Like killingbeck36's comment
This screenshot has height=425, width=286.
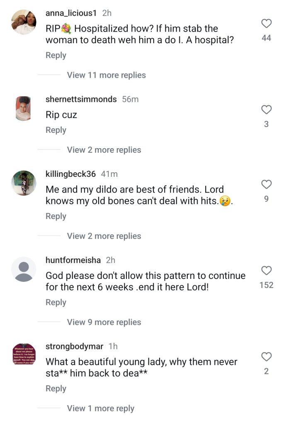(x=266, y=185)
